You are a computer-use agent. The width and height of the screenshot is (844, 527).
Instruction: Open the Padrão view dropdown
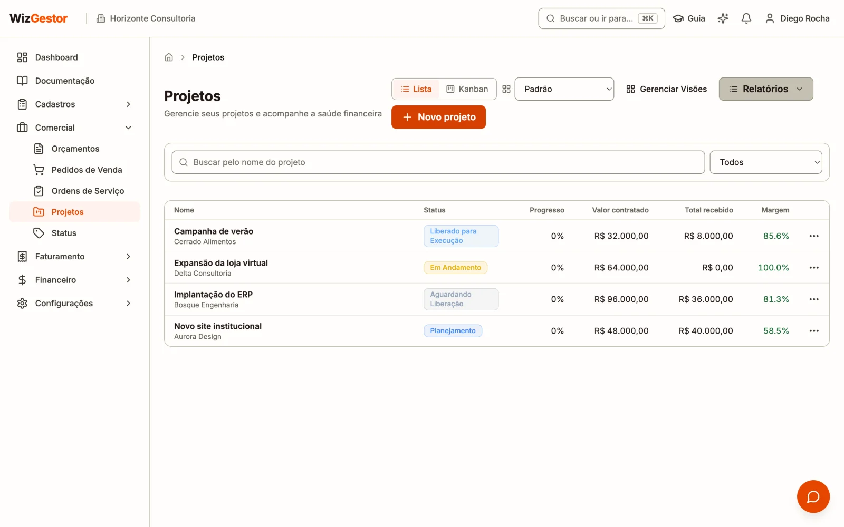coord(564,89)
